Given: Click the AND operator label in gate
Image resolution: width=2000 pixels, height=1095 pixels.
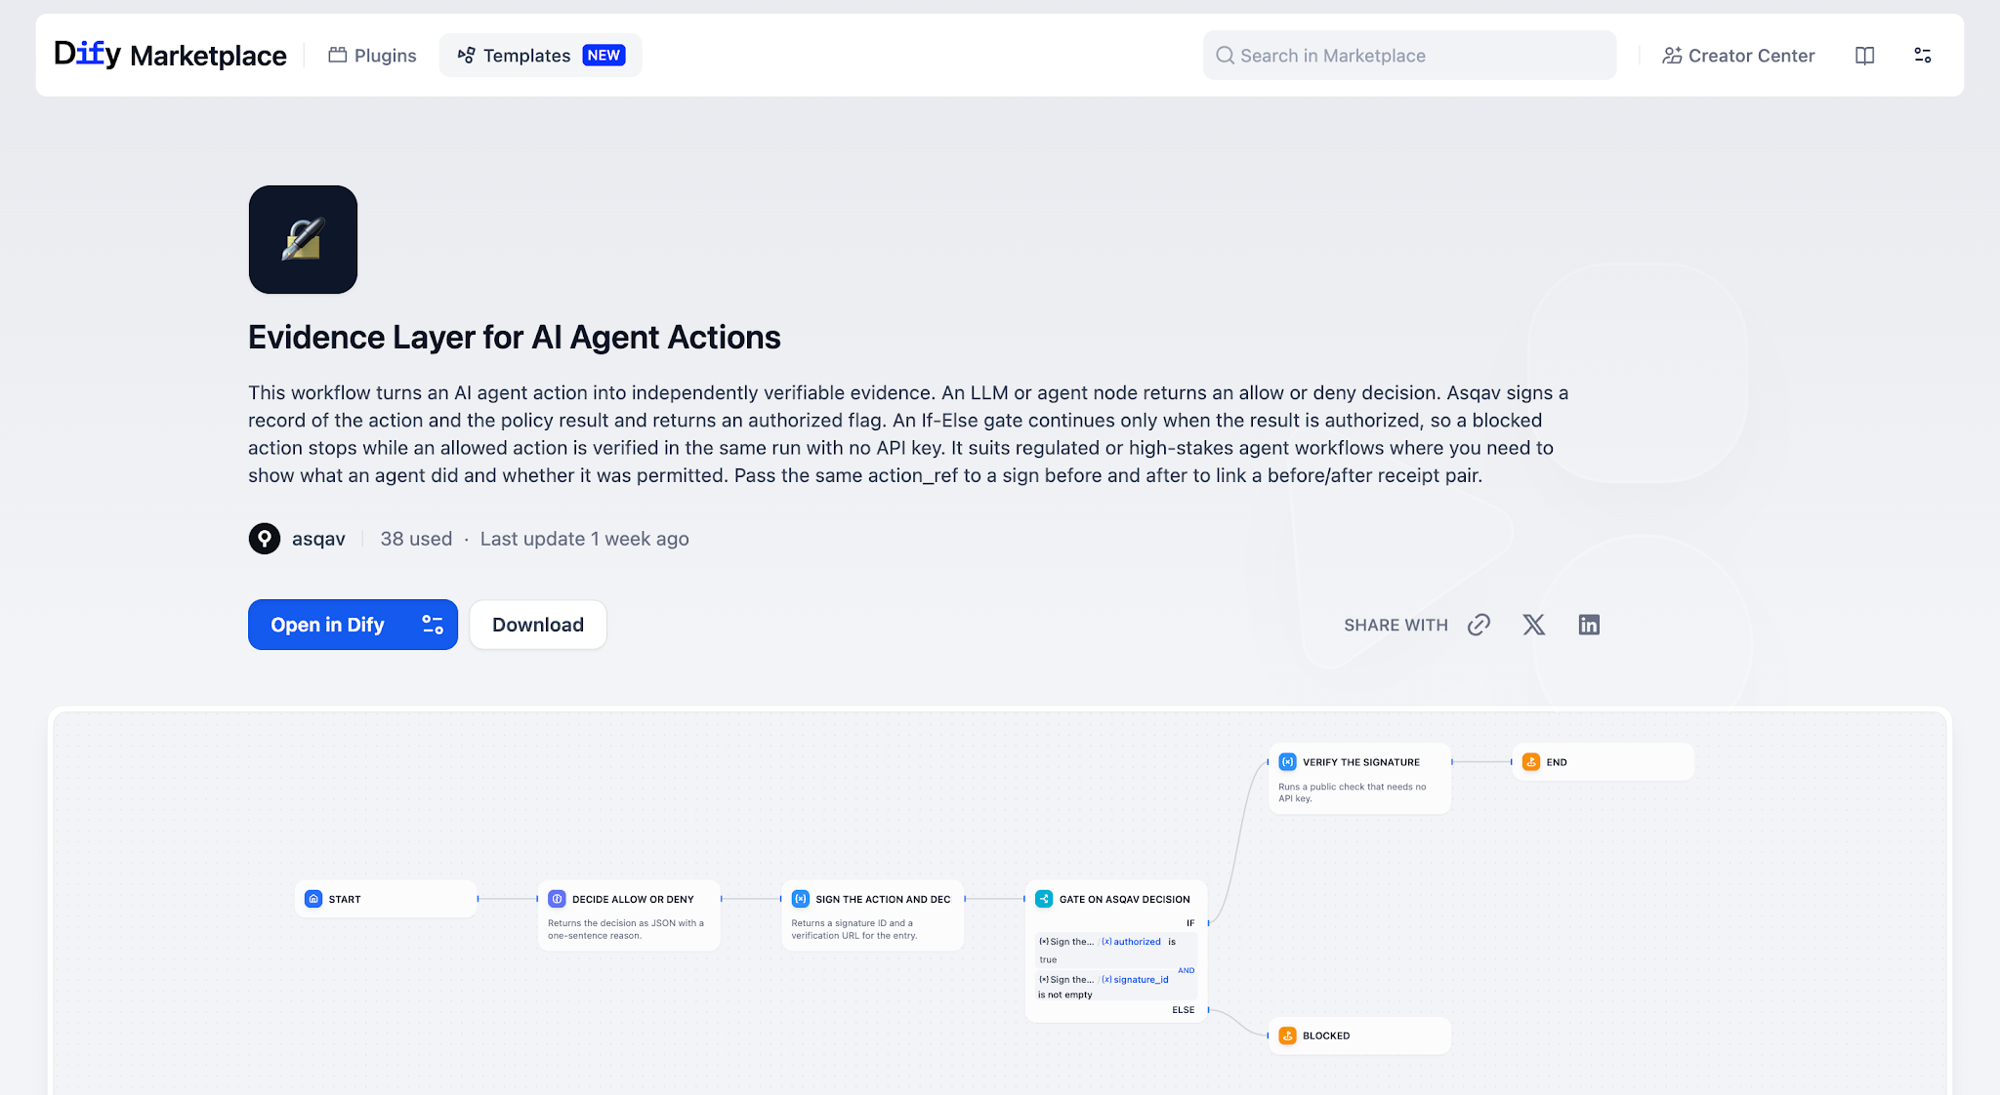Looking at the screenshot, I should [1186, 970].
